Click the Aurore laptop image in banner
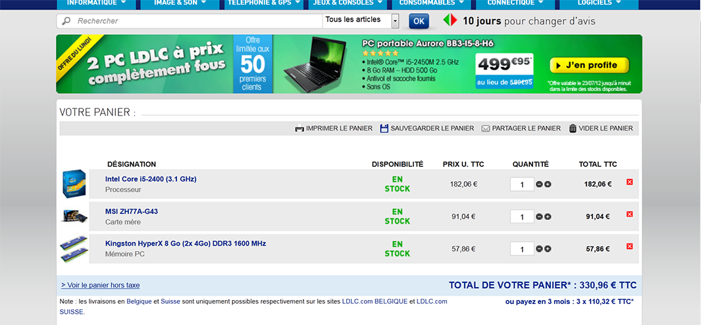Viewport: 701px width, 325px height. pyautogui.click(x=315, y=64)
